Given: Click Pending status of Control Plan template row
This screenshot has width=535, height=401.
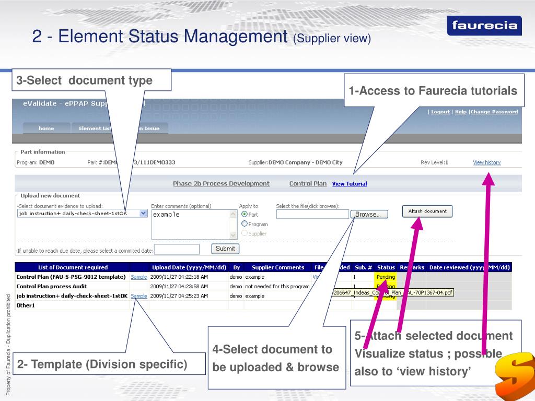Looking at the screenshot, I should 386,277.
